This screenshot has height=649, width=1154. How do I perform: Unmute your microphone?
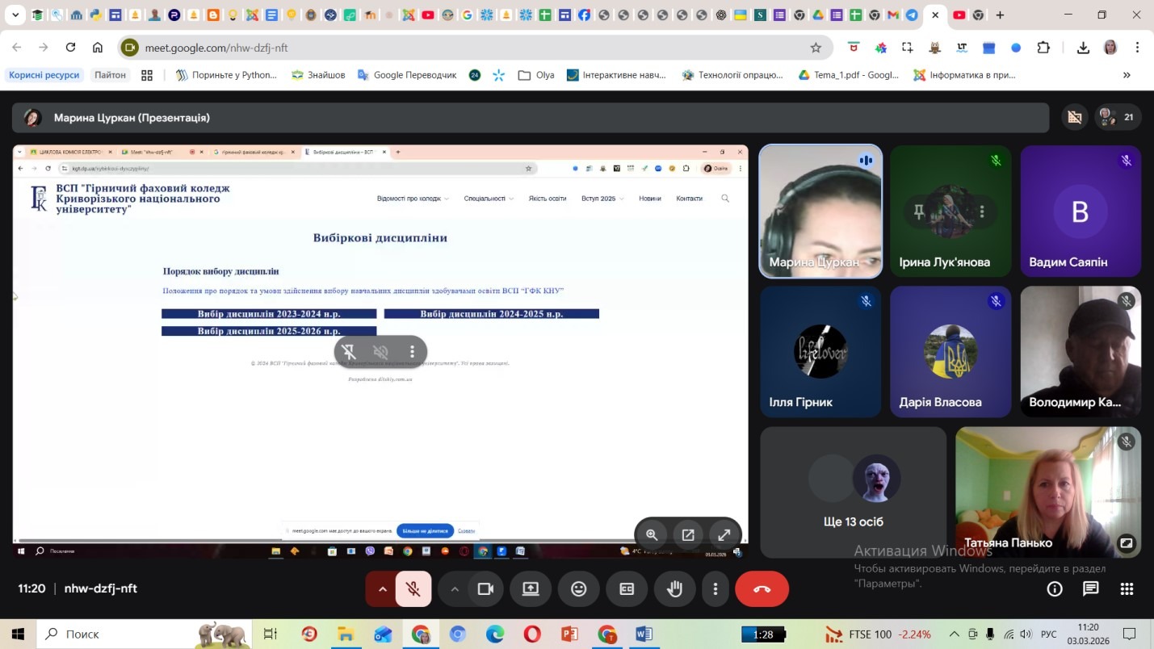coord(413,589)
